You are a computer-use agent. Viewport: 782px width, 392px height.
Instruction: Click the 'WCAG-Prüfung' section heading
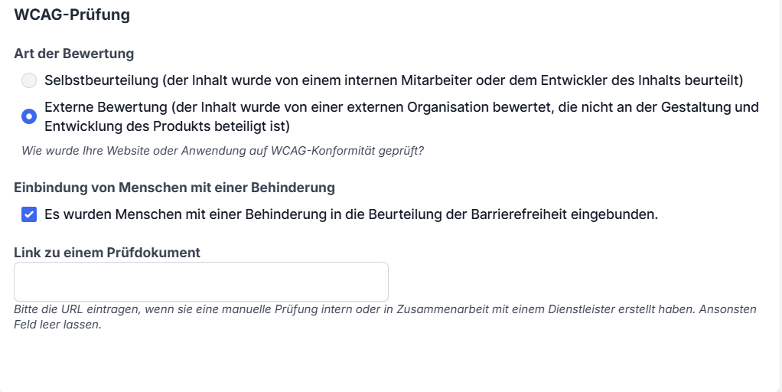click(72, 15)
